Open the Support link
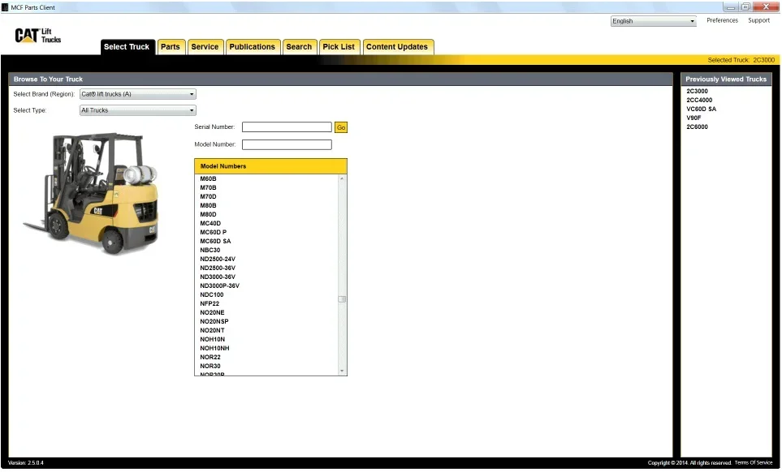The width and height of the screenshot is (782, 472). [758, 20]
